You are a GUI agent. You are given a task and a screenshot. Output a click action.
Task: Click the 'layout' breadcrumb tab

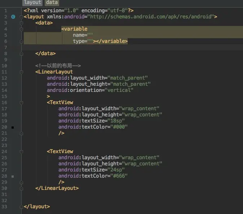coord(32,3)
